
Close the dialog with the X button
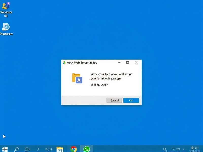coord(137,63)
